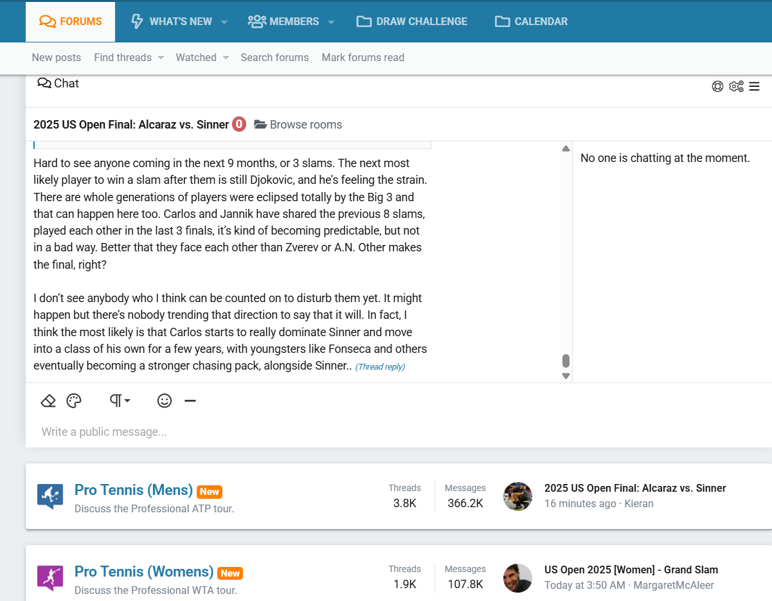Screen dimensions: 772x601
Task: Open the smiley emoji picker
Action: click(x=165, y=401)
